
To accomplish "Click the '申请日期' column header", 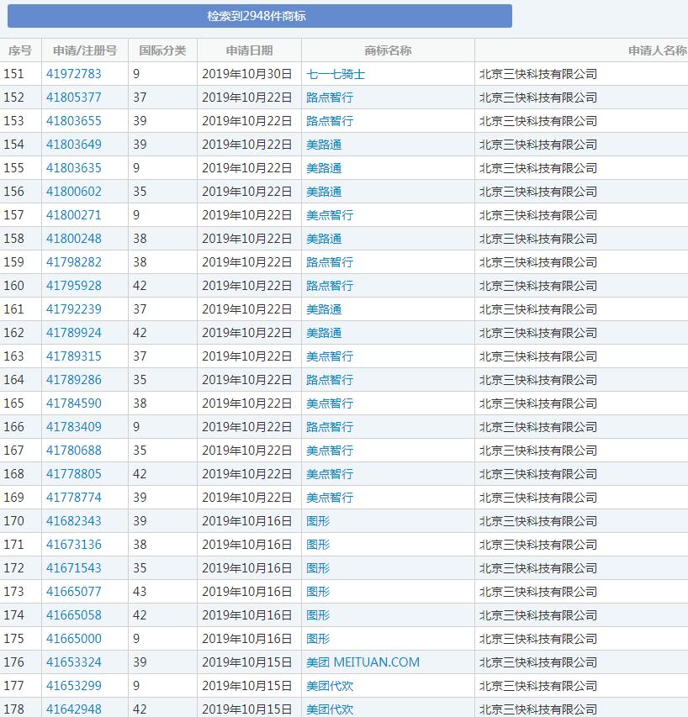I will click(249, 50).
